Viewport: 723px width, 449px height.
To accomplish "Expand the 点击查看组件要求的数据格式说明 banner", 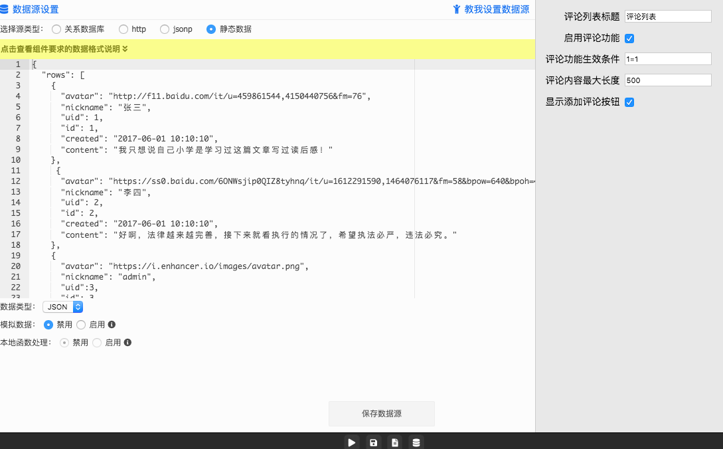I will click(x=64, y=48).
